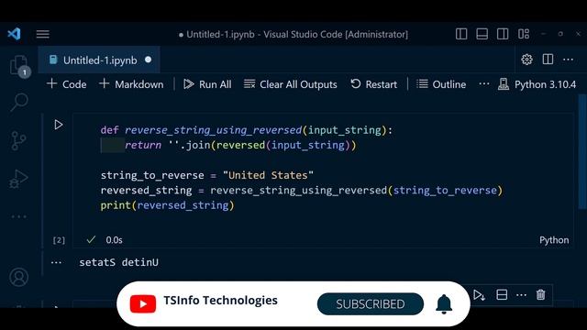Click the notification bell icon
Screen dimensions: 587x330
point(444,303)
